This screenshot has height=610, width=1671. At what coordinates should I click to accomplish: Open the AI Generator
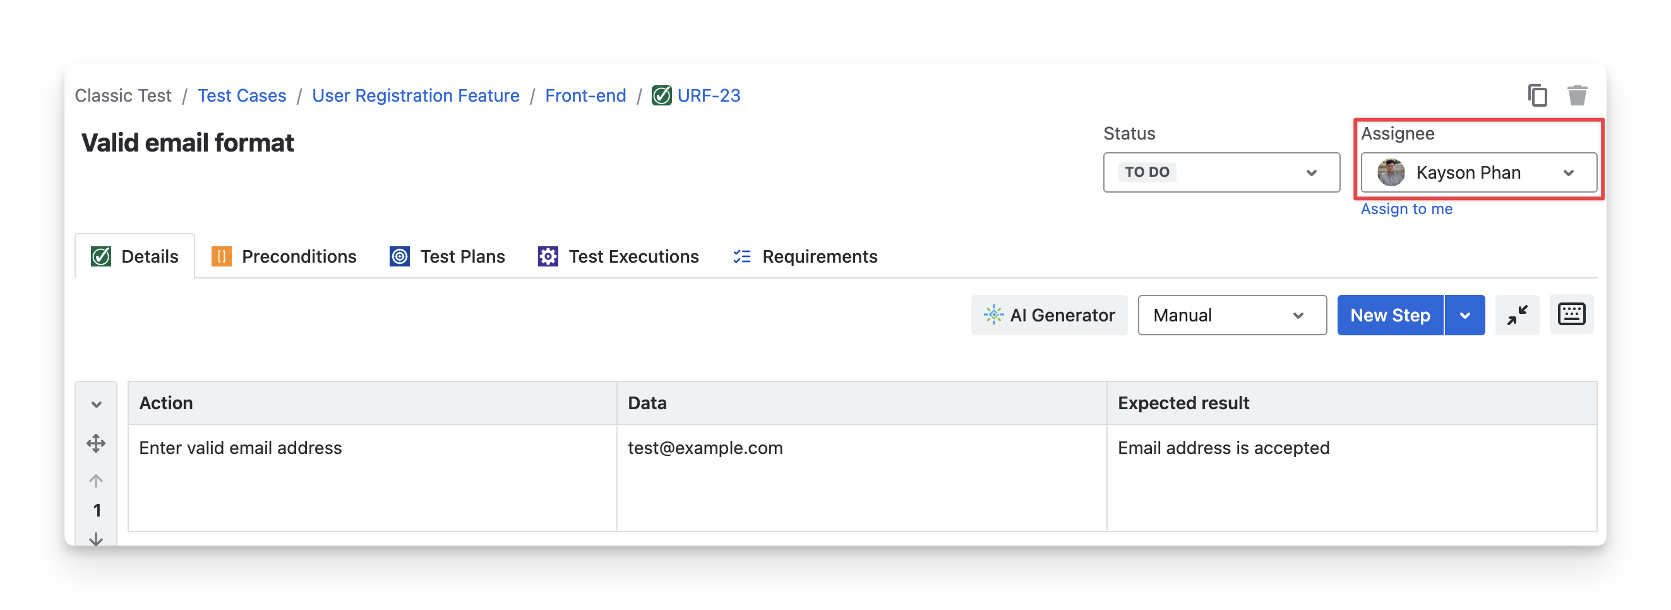pyautogui.click(x=1049, y=315)
